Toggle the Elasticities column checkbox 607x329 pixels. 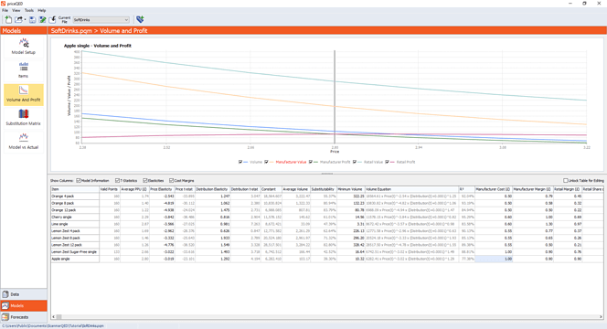(145, 181)
